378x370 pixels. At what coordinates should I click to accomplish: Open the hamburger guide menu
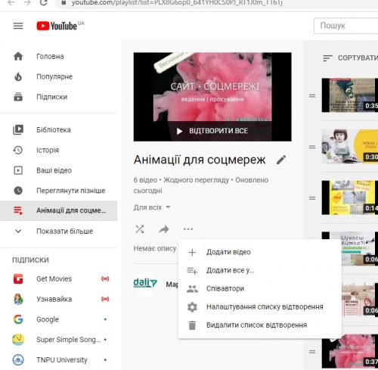18,26
